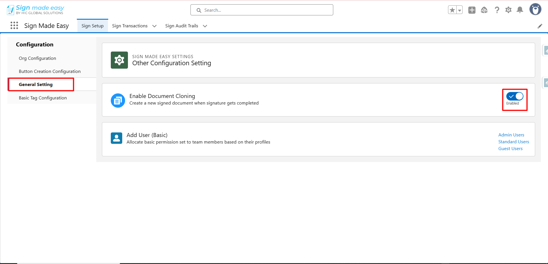548x264 pixels.
Task: Open the App Launcher grid icon
Action: pos(14,26)
